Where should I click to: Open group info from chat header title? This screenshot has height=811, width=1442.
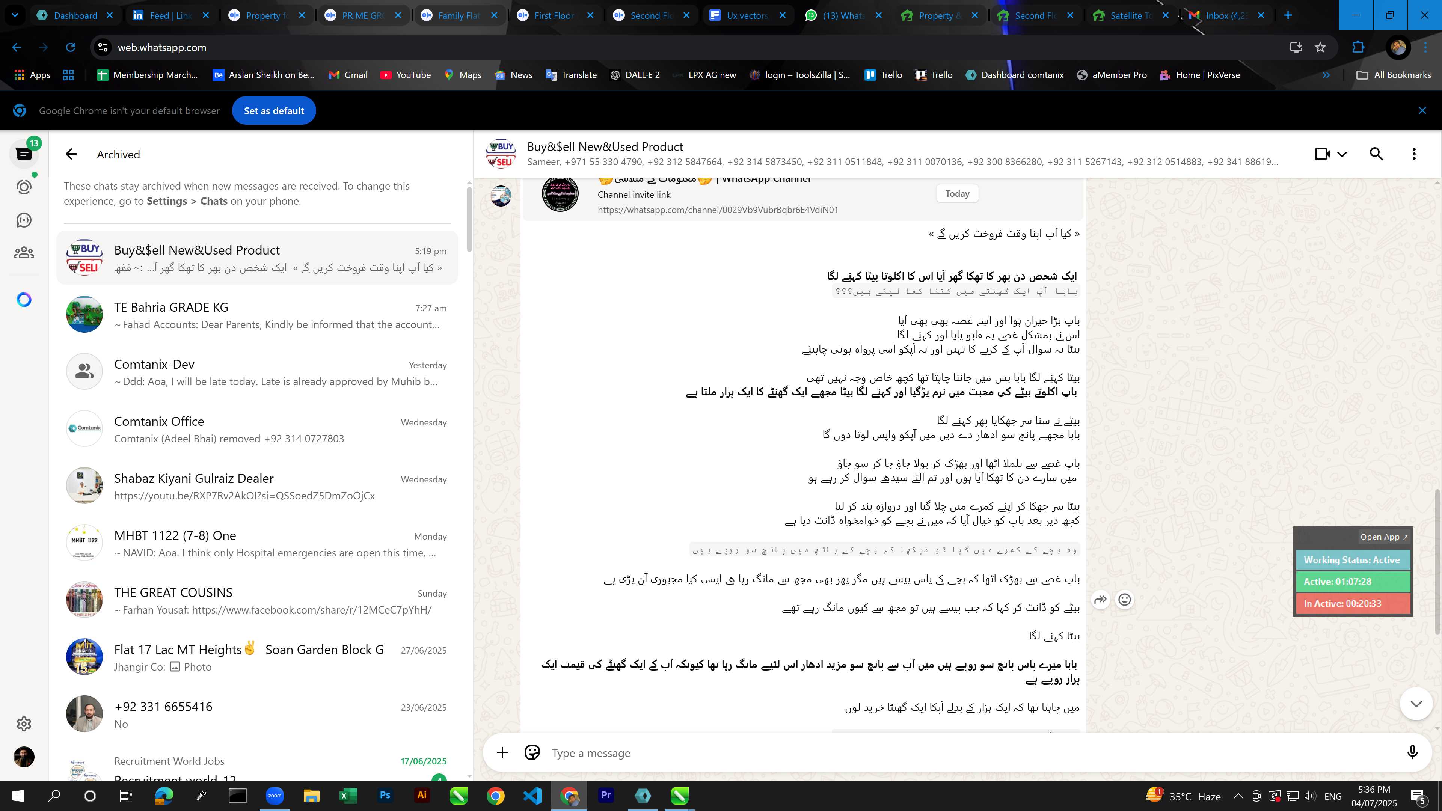pos(605,147)
